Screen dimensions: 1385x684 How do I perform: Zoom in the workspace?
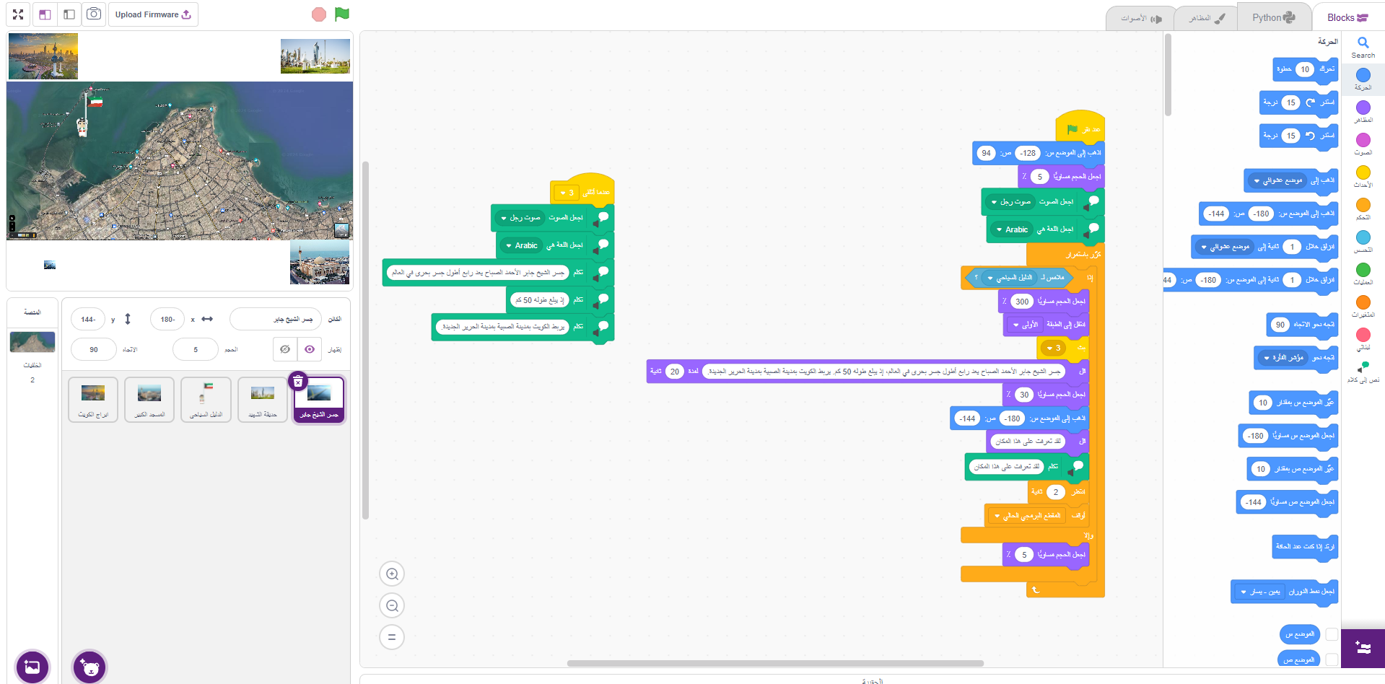coord(392,574)
